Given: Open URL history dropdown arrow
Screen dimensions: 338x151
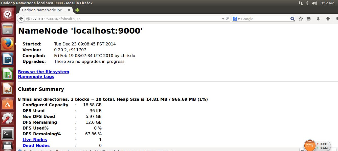Looking at the screenshot, I should pyautogui.click(x=223, y=19).
